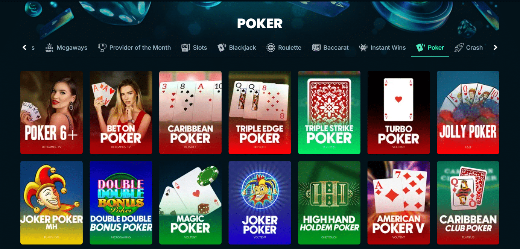The width and height of the screenshot is (520, 249).
Task: Switch to the Blackjack tab
Action: [x=237, y=48]
